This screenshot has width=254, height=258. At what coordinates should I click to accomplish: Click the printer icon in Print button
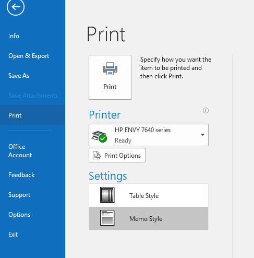(x=110, y=69)
